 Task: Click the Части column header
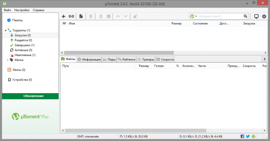click(x=211, y=66)
